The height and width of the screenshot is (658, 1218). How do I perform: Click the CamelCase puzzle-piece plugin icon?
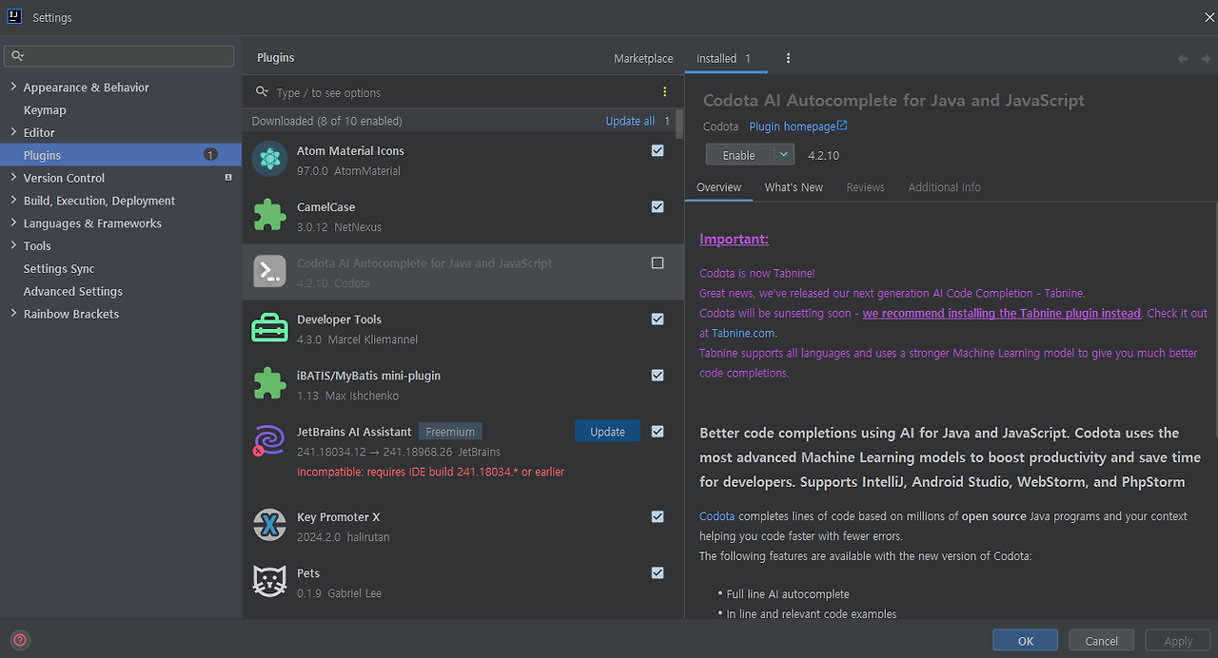270,216
